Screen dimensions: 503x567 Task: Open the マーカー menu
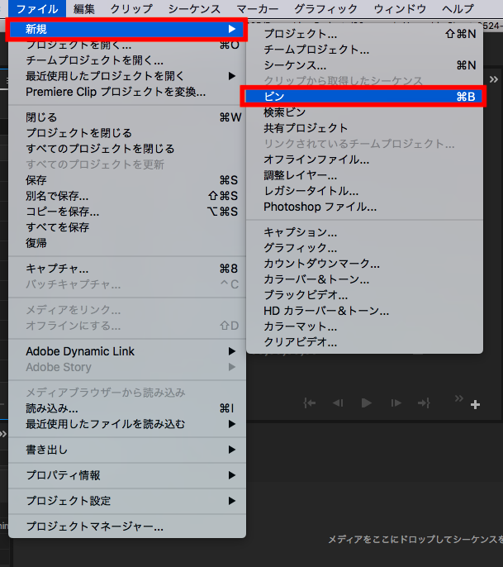click(x=258, y=8)
